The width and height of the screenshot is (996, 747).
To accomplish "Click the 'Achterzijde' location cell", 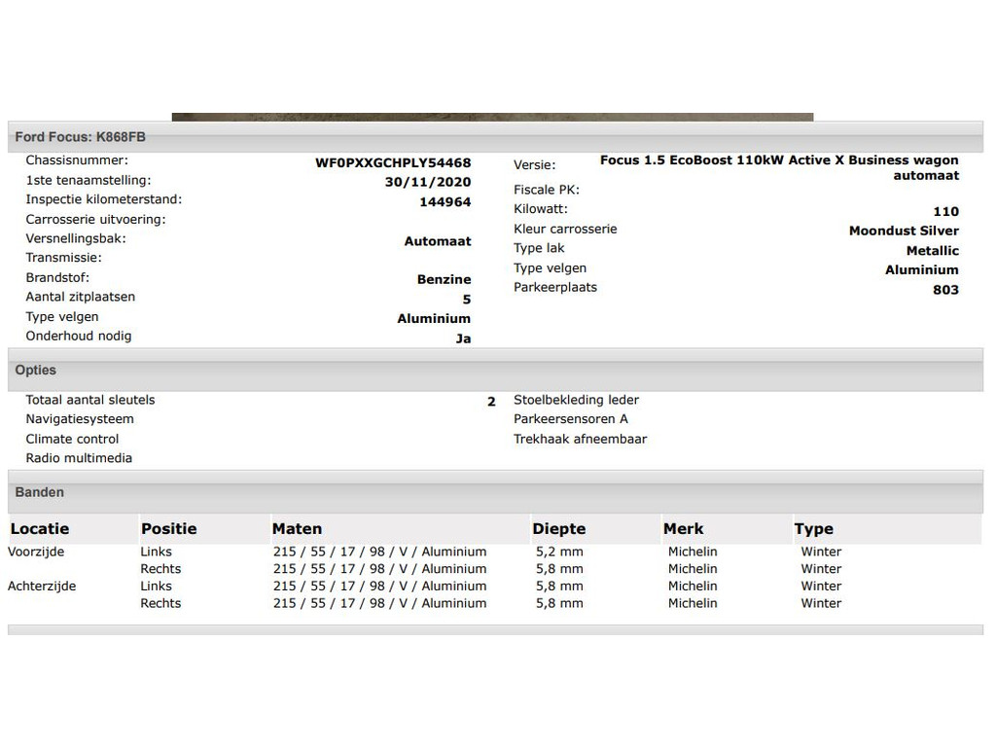I will click(x=42, y=586).
